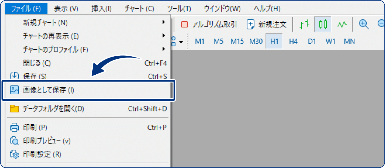Image resolution: width=385 pixels, height=168 pixels.
Task: Click the zoom in magnifier icon
Action: coord(364,24)
